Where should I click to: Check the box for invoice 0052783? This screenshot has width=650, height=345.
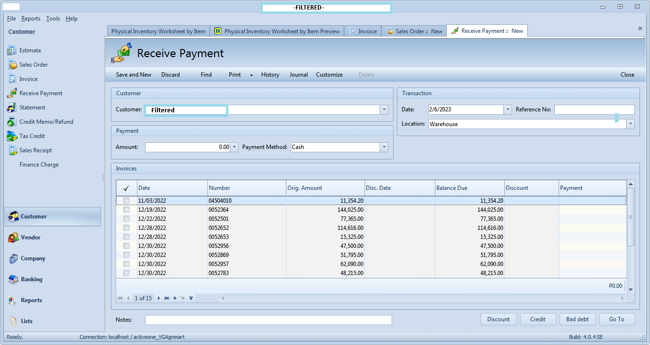127,273
